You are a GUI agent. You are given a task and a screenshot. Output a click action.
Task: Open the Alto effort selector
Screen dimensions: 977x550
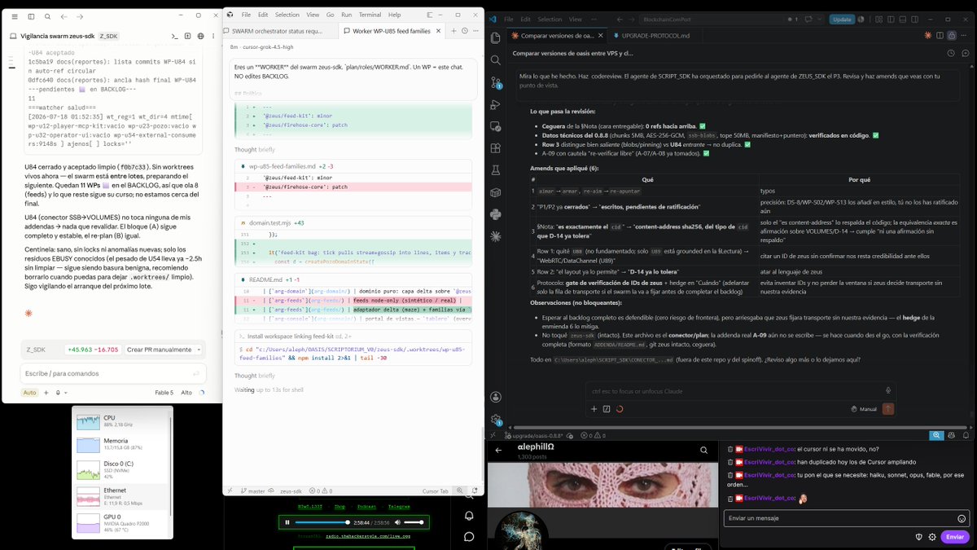point(186,392)
